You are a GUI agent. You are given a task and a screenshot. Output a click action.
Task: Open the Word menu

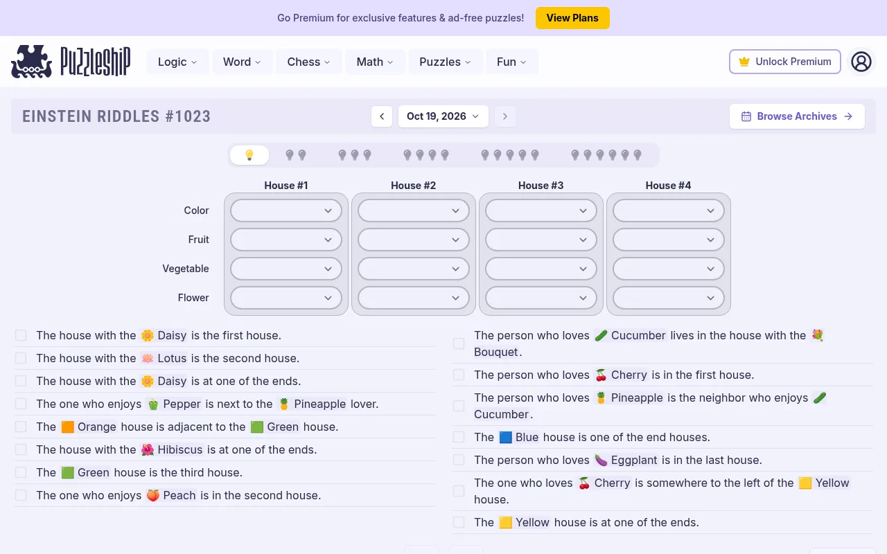242,62
